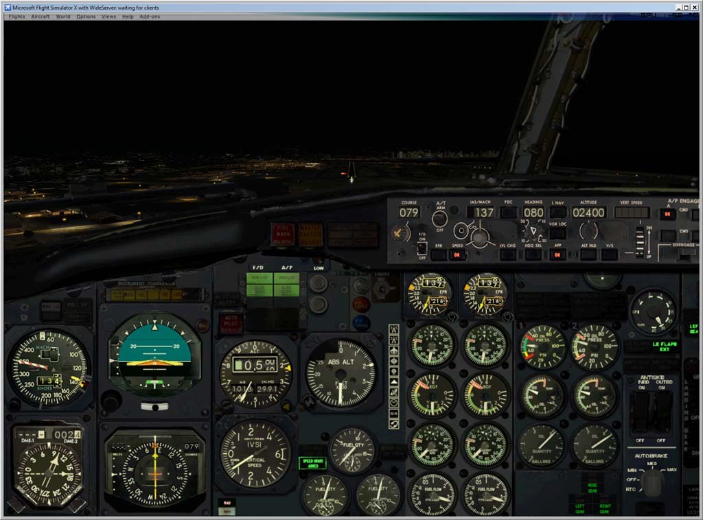Click the green SPEED BRAKE ARMED light
Image resolution: width=703 pixels, height=520 pixels.
click(312, 463)
